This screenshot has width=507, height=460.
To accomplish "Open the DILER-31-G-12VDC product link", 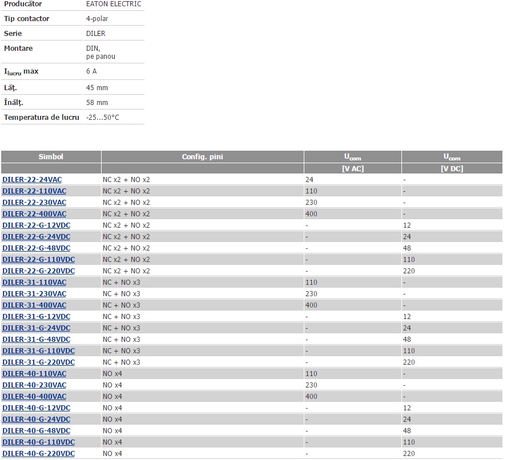I will click(36, 317).
